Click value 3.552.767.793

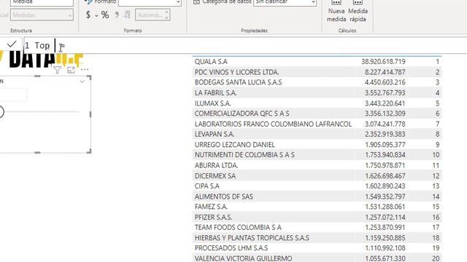385,92
